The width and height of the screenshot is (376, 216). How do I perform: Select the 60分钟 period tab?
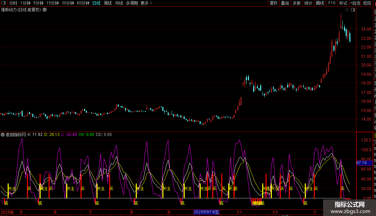tap(83, 3)
